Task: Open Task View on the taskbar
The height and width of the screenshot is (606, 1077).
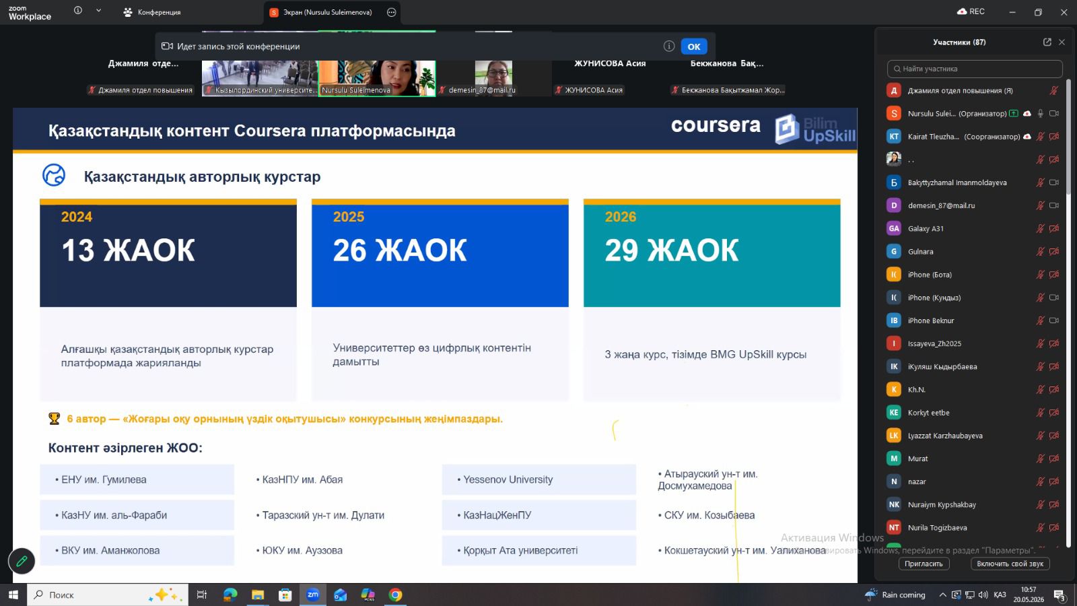Action: [x=202, y=595]
